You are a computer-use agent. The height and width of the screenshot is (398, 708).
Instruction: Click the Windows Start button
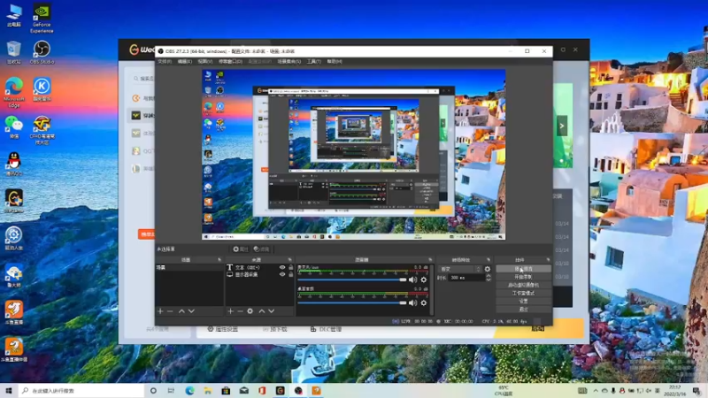(10, 390)
